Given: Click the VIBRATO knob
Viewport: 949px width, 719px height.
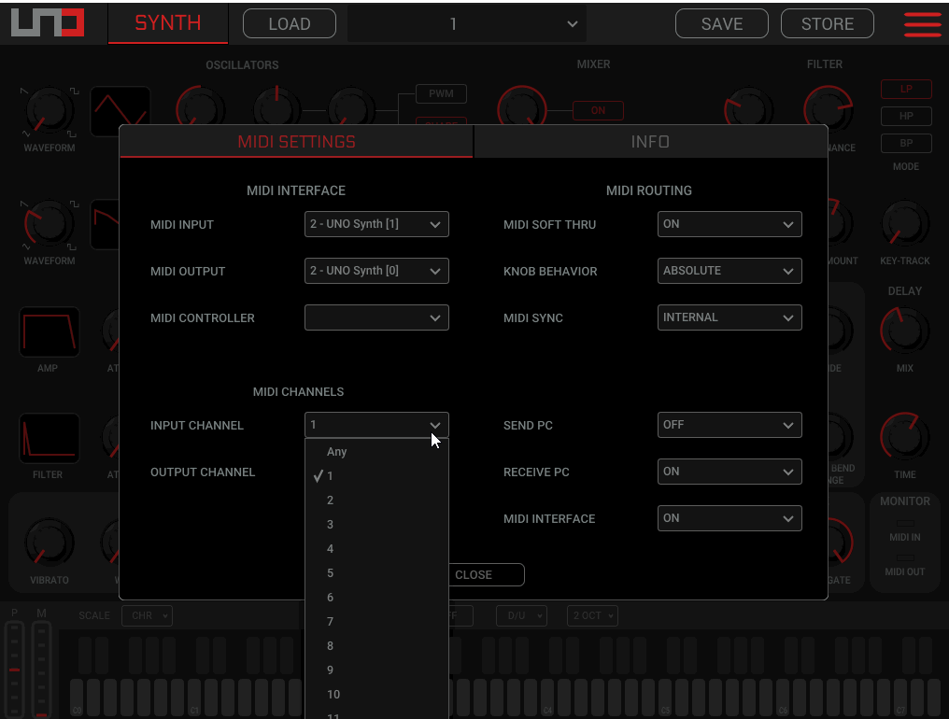Looking at the screenshot, I should [x=49, y=542].
